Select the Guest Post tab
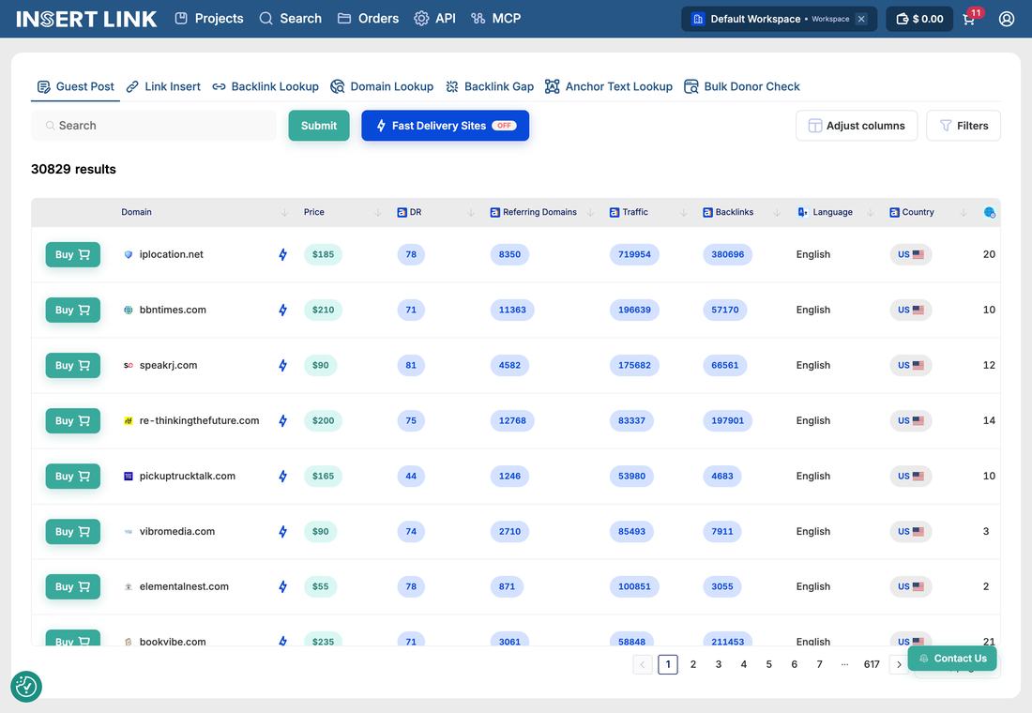 coord(76,86)
